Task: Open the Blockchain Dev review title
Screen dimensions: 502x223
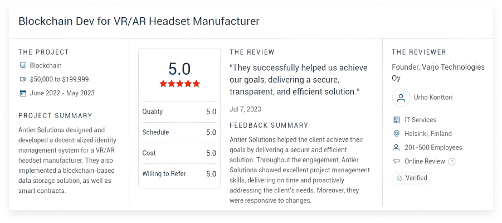Action: [139, 22]
